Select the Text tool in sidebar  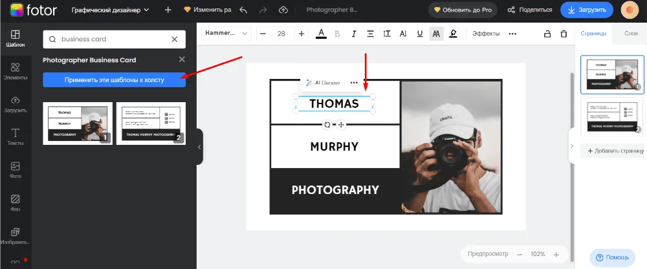16,136
